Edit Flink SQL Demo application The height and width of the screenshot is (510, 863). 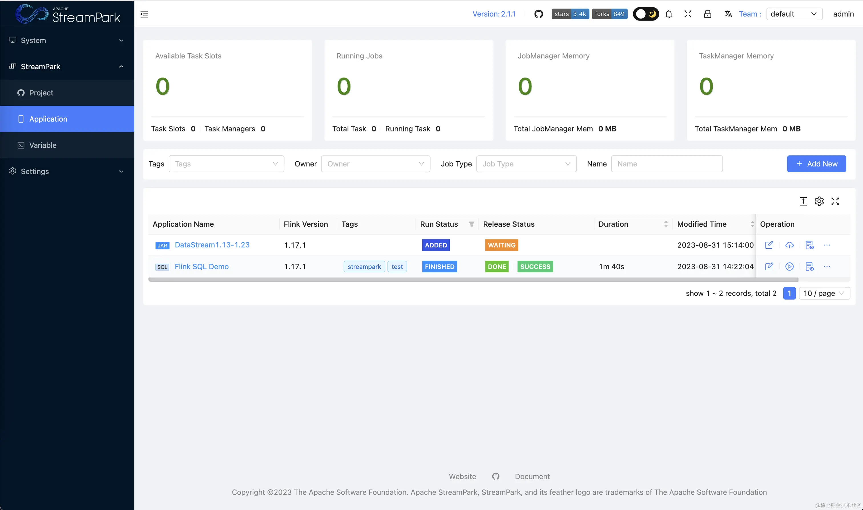click(769, 267)
